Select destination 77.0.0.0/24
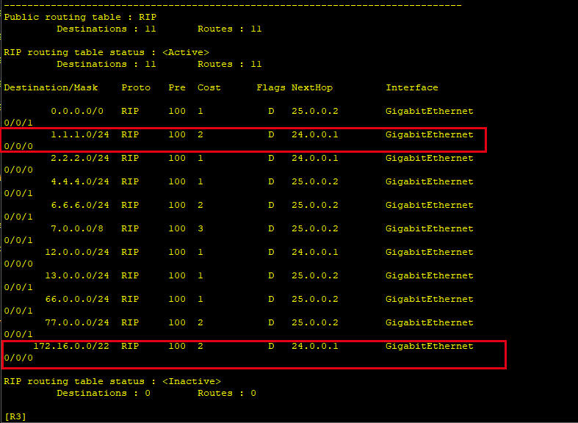 click(77, 323)
